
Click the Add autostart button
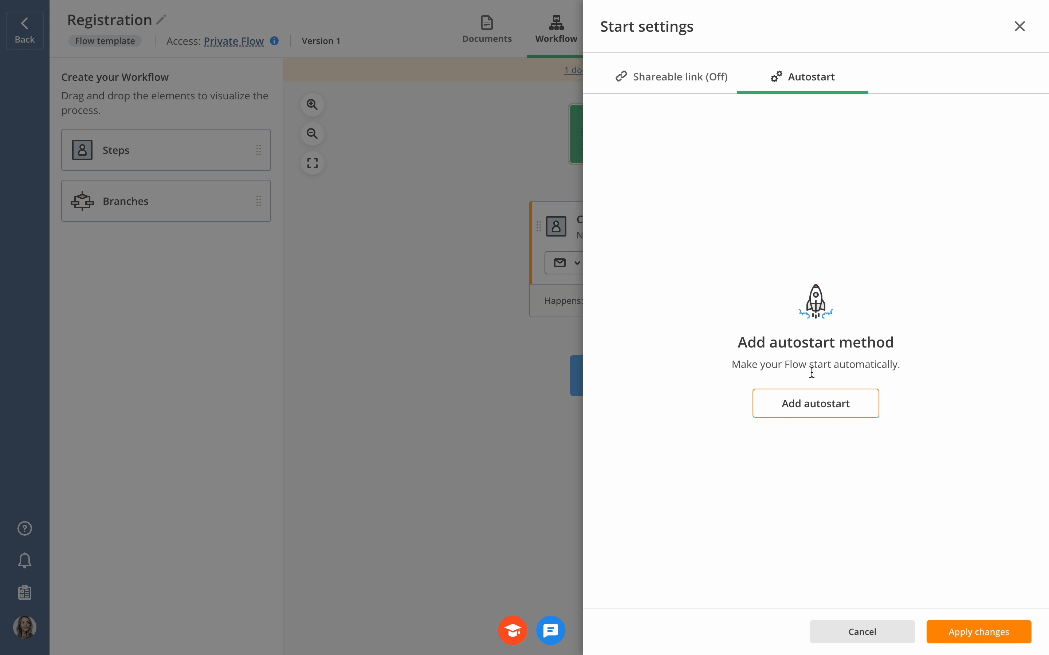816,403
